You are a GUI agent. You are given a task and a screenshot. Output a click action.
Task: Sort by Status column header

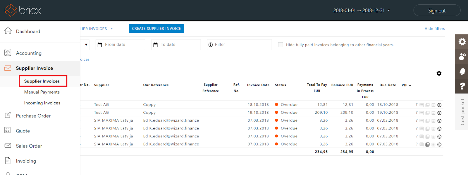click(281, 85)
